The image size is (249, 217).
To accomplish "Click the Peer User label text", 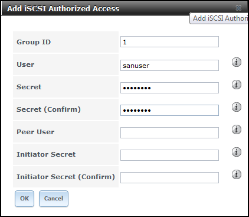I will (35, 132).
